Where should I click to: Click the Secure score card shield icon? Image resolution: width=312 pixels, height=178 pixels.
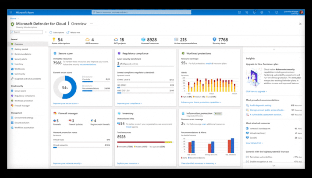[x=55, y=53]
